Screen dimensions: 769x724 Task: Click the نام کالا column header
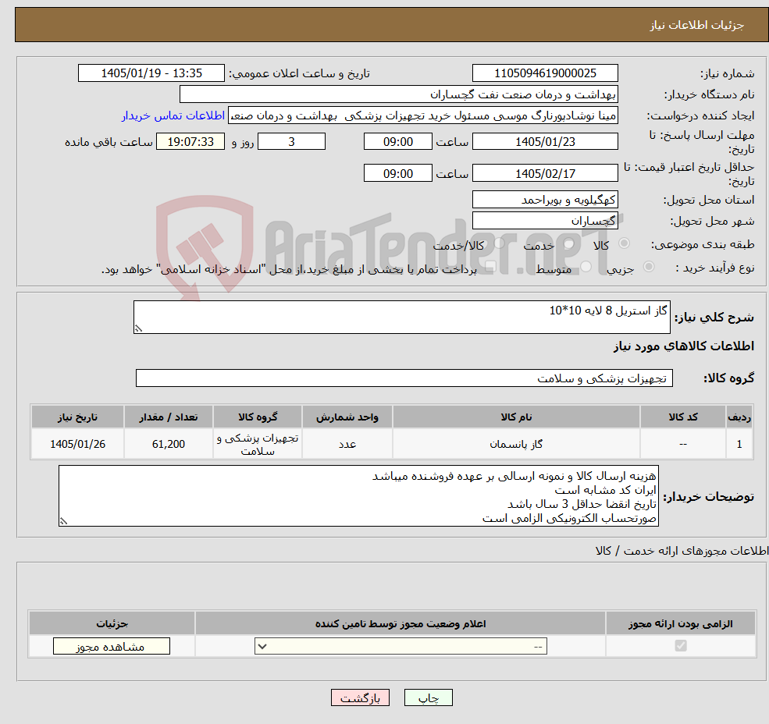click(x=516, y=417)
